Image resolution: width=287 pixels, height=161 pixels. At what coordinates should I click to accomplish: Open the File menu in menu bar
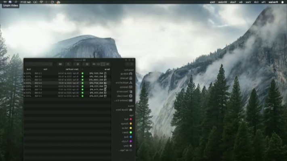(x=263, y=2)
